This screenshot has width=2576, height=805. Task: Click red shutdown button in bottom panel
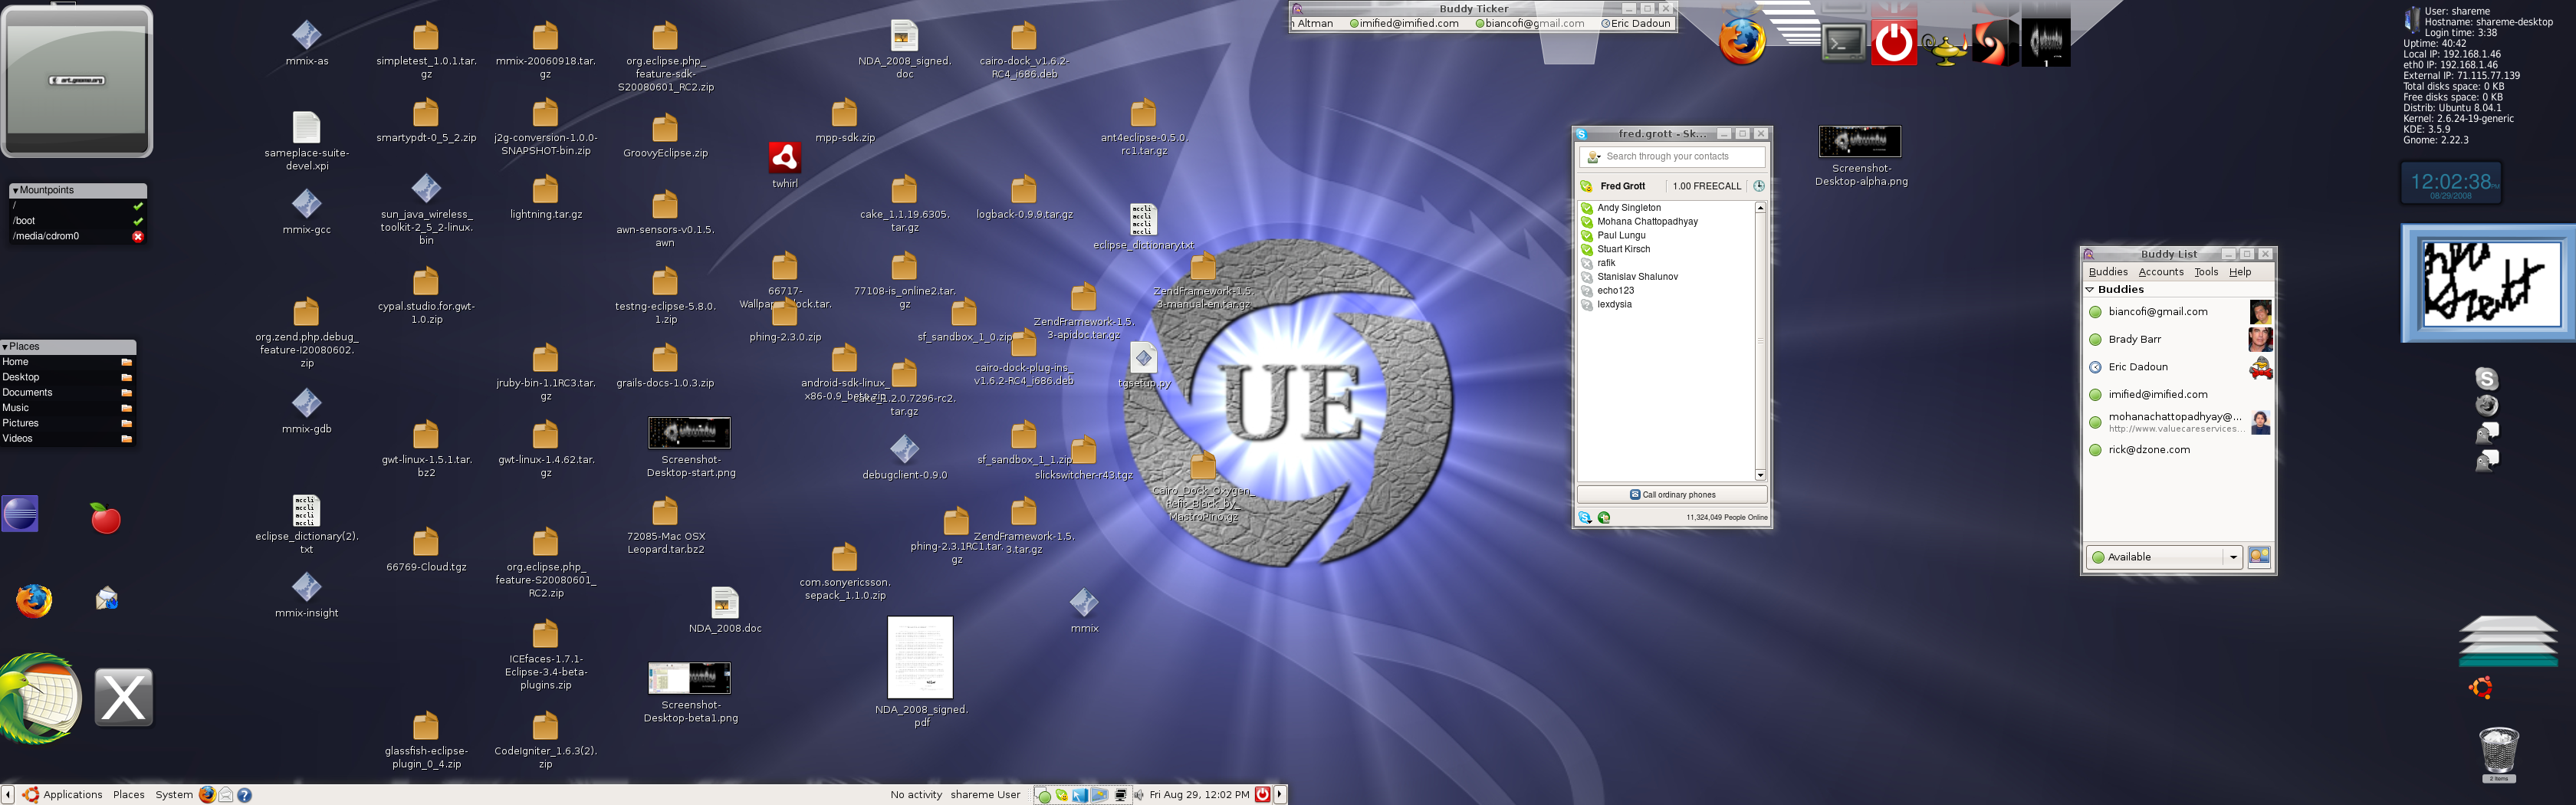click(1262, 795)
